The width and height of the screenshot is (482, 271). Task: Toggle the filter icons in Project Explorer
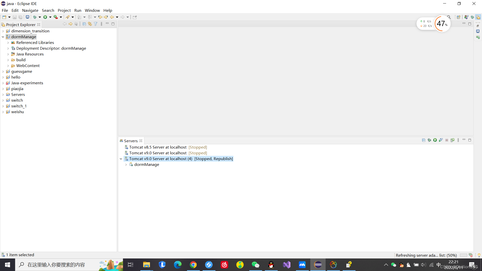tap(96, 24)
